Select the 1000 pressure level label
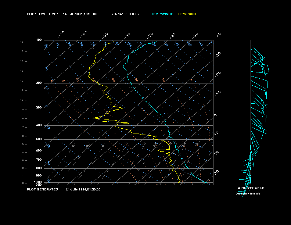 coord(38,182)
